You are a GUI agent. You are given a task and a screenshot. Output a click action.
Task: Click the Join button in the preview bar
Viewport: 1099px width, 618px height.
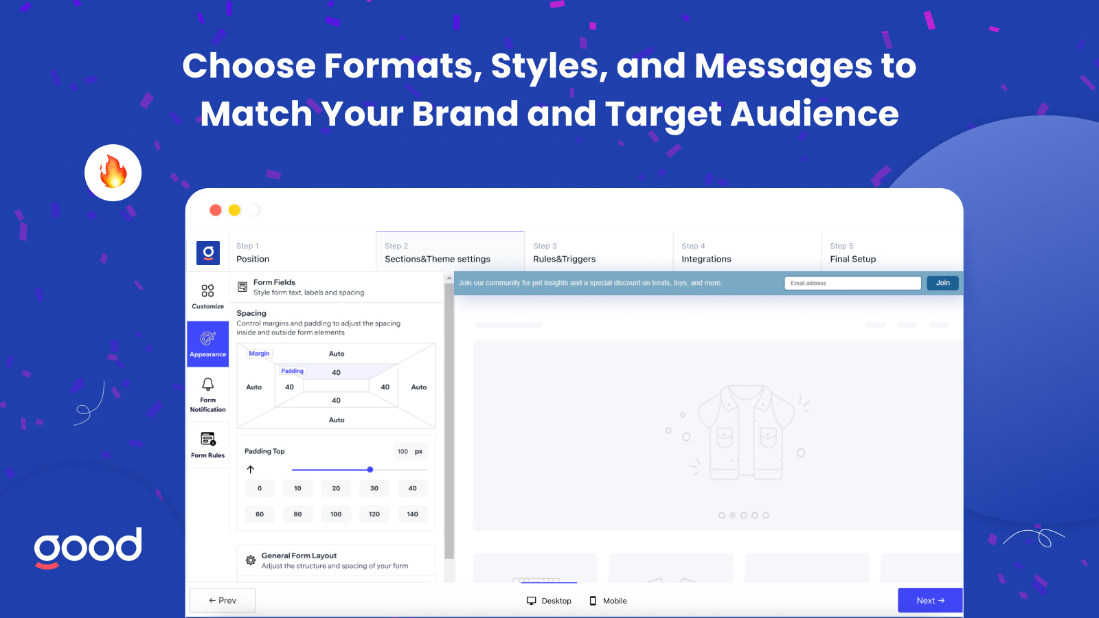click(942, 283)
